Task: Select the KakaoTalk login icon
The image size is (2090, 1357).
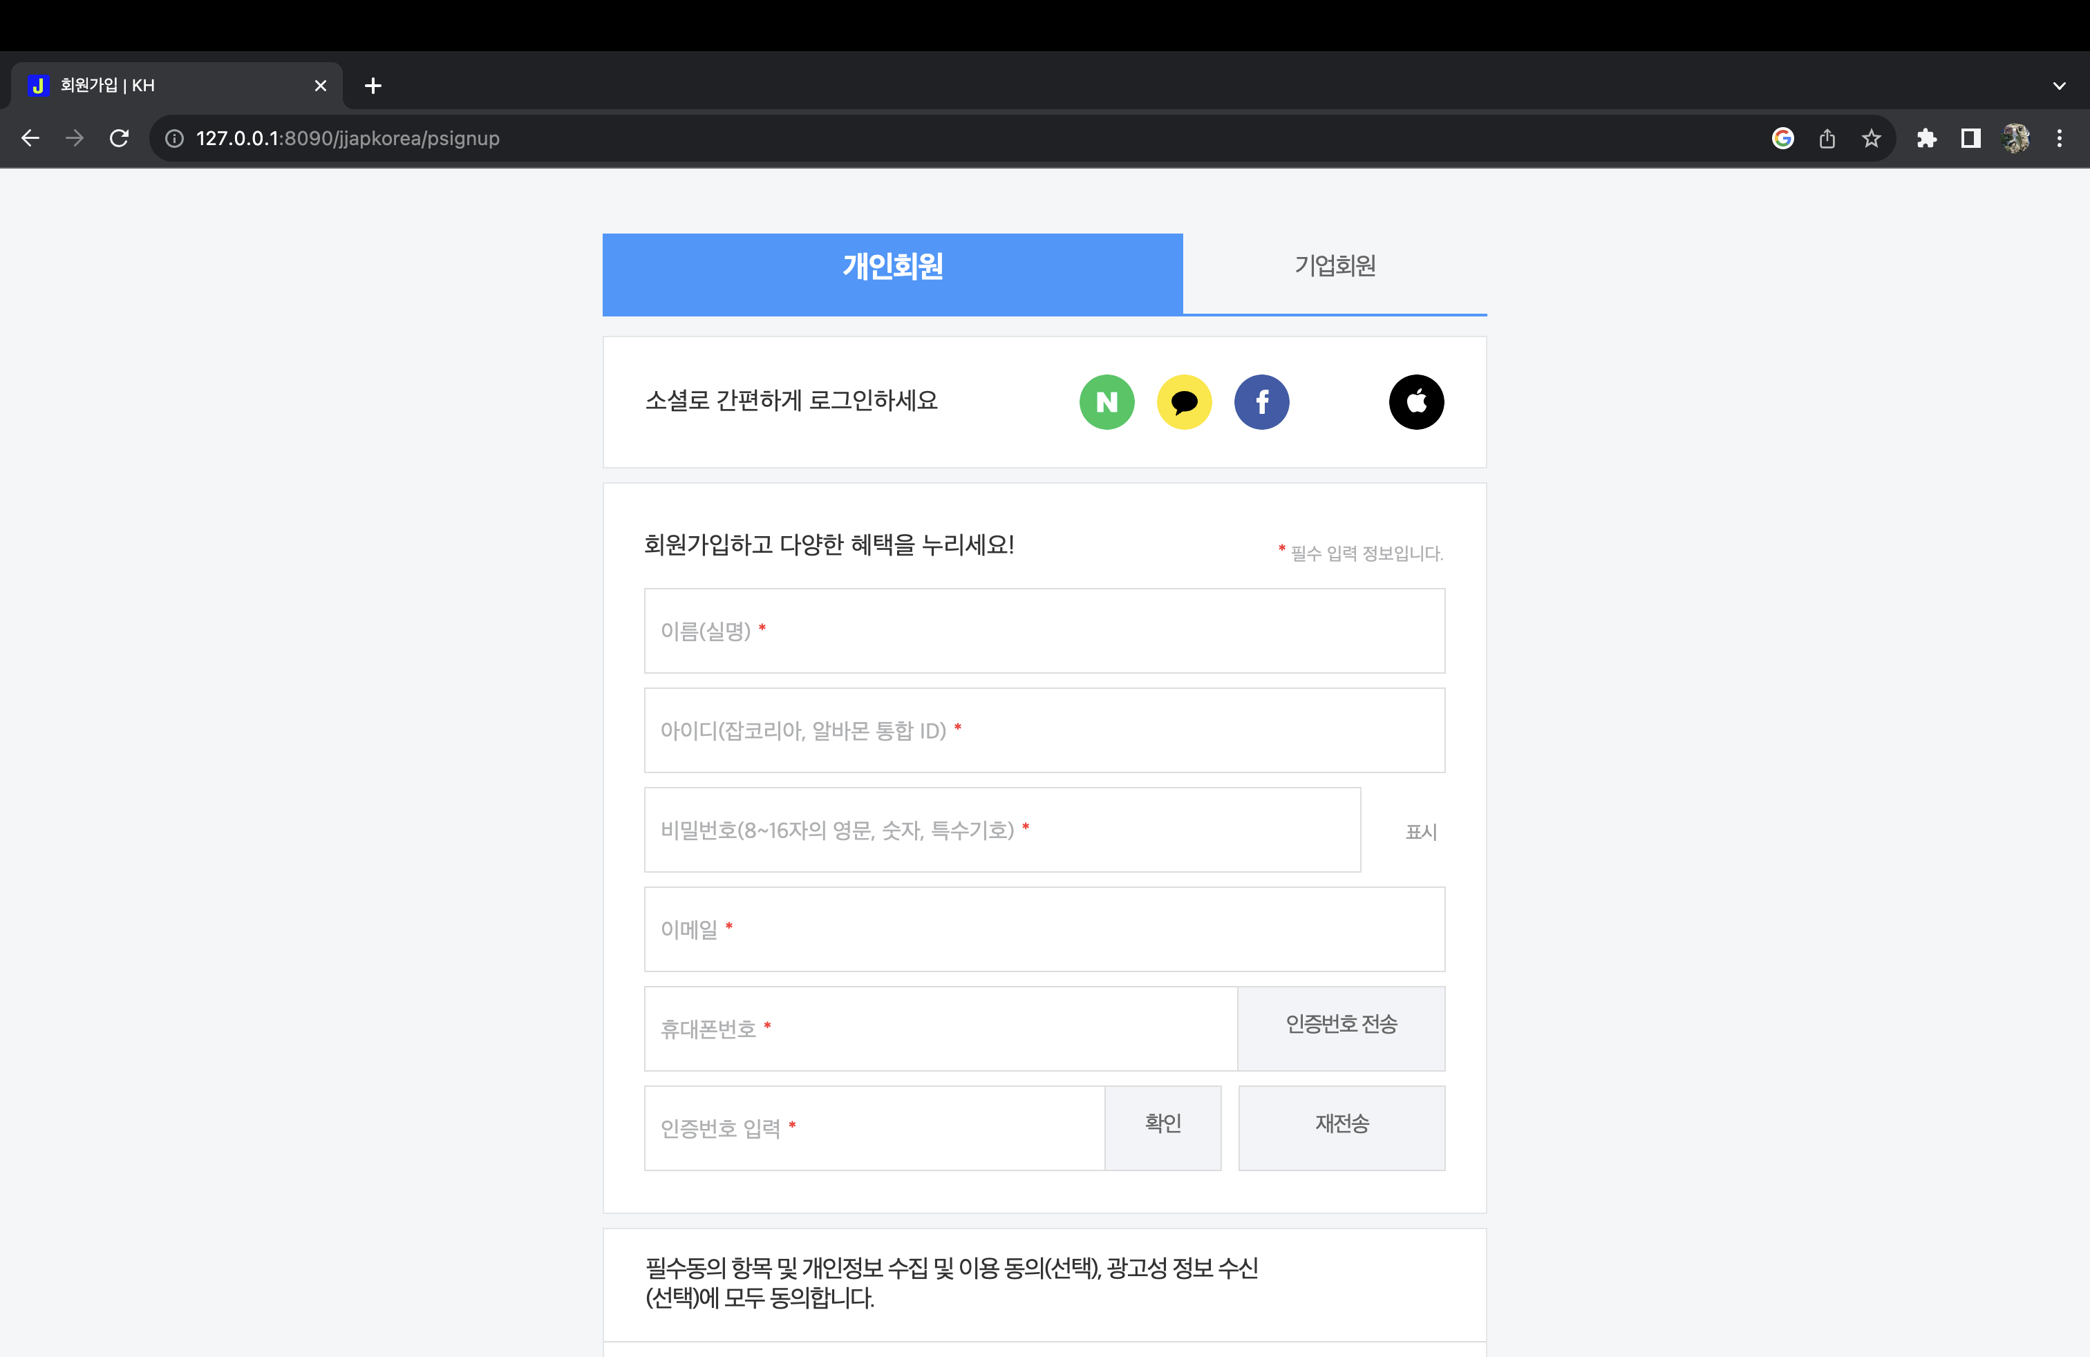Action: [x=1184, y=402]
